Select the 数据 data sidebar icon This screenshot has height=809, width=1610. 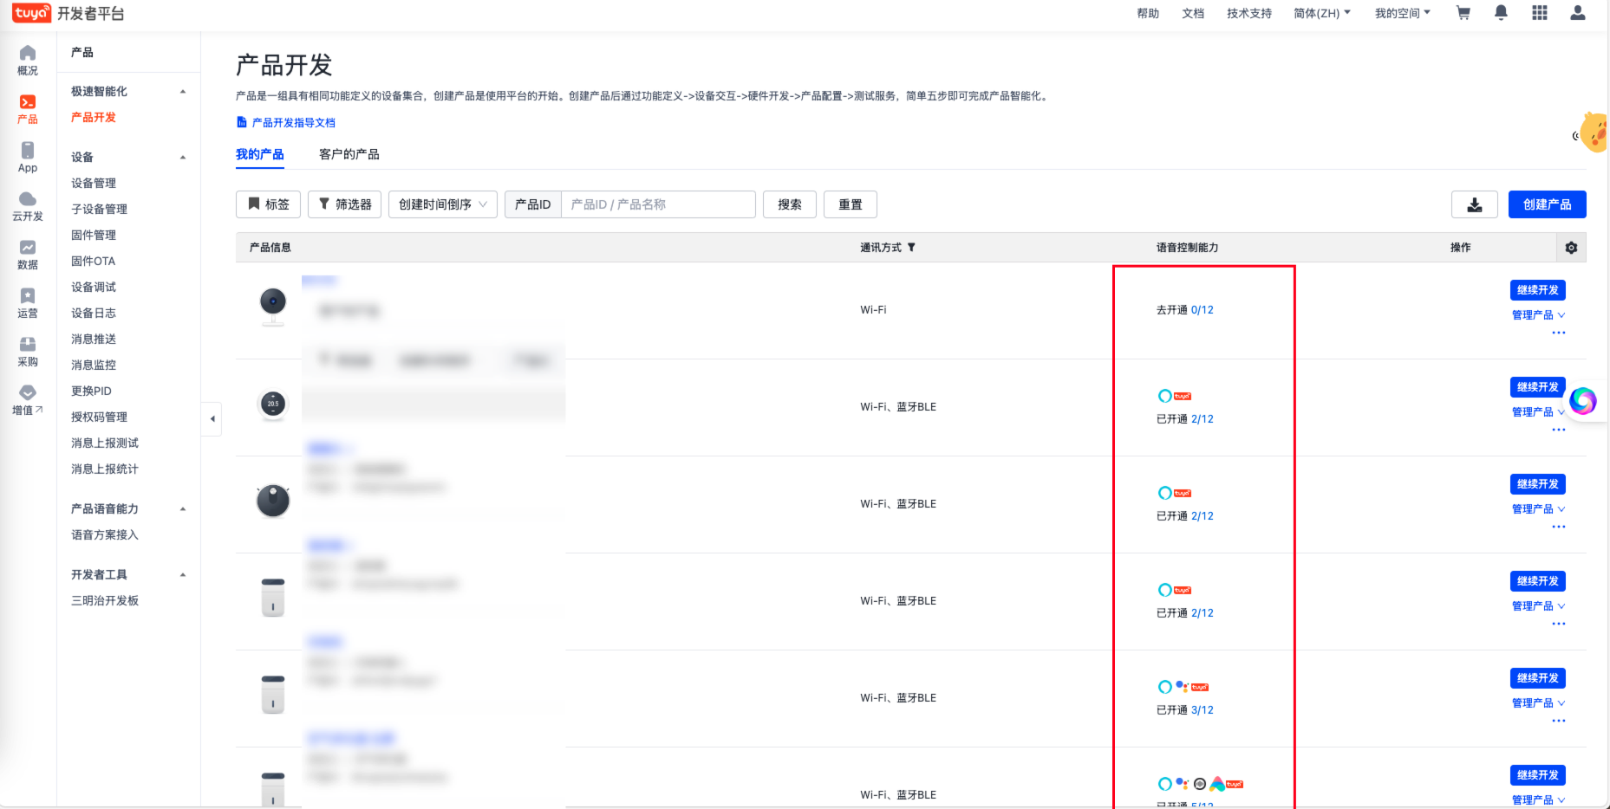tap(28, 254)
